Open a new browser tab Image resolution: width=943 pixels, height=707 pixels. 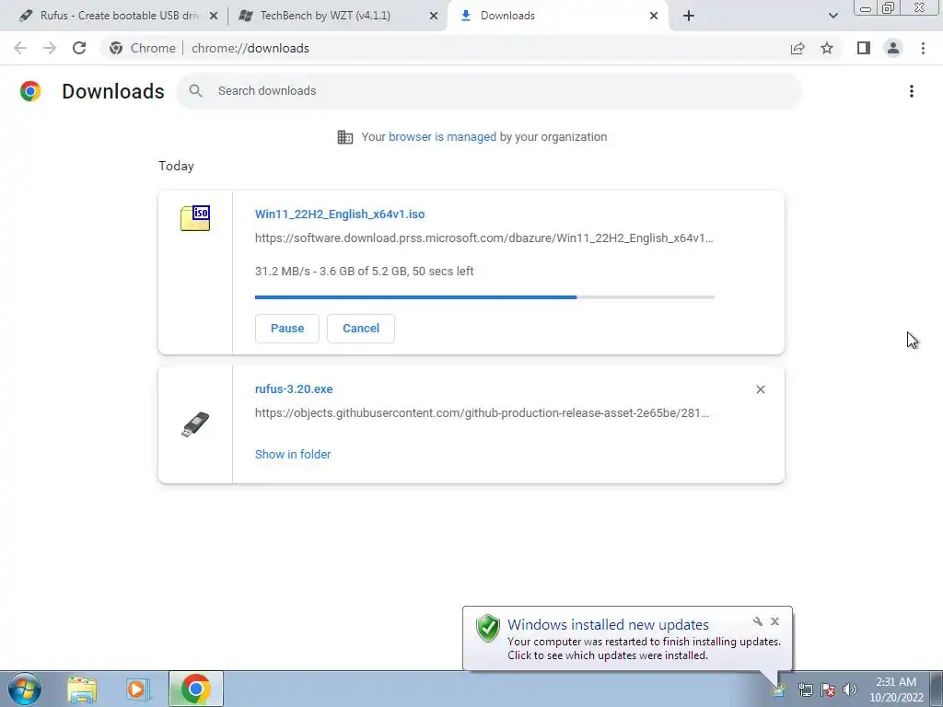coord(689,16)
